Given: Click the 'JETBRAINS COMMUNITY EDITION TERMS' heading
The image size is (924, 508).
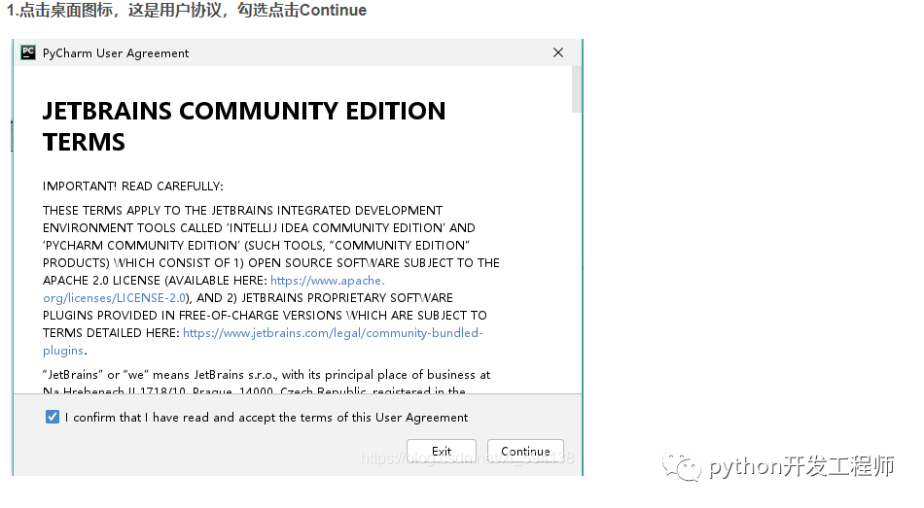Looking at the screenshot, I should click(243, 126).
